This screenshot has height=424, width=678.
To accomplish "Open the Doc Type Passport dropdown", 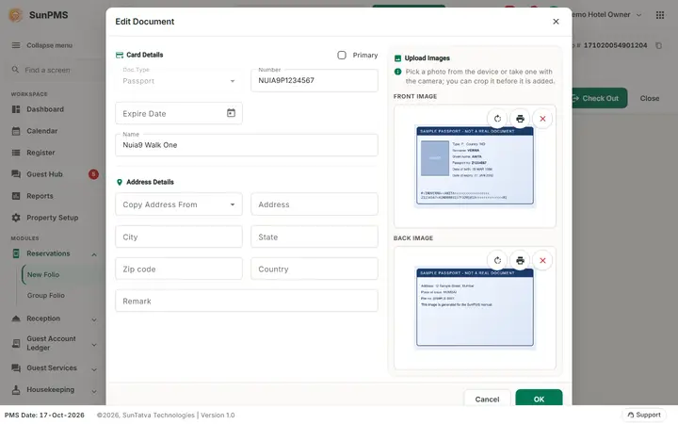I will (x=179, y=80).
